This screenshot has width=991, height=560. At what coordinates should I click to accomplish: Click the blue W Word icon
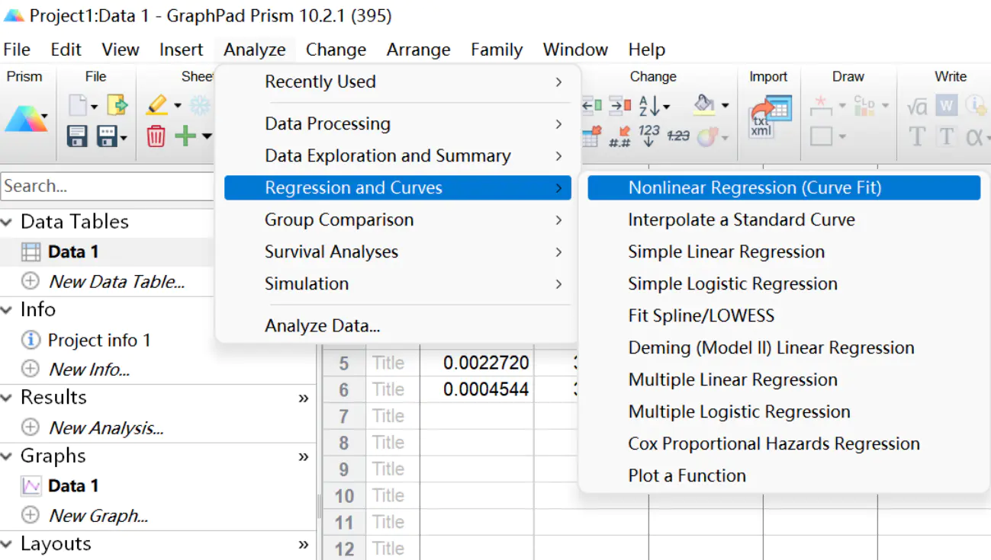[947, 105]
